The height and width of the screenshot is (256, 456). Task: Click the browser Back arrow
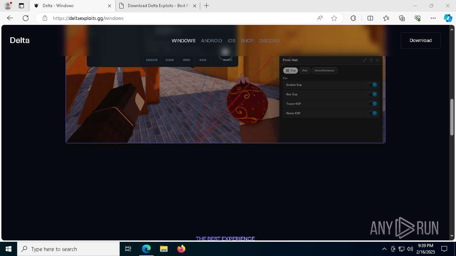pyautogui.click(x=10, y=18)
